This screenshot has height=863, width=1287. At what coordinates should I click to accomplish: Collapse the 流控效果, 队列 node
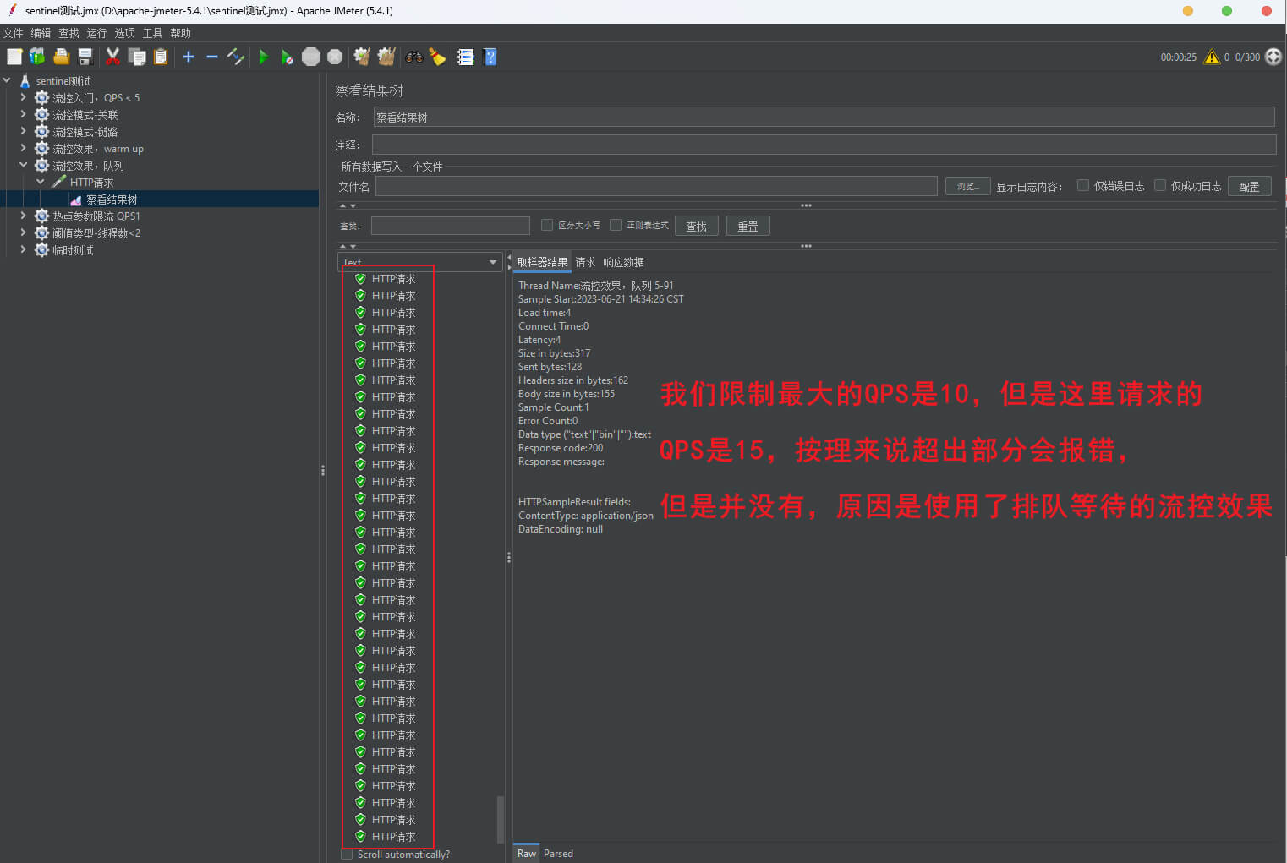(24, 165)
